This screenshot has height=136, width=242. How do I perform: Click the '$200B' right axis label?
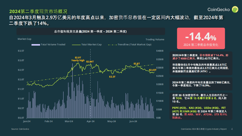coord(160,84)
